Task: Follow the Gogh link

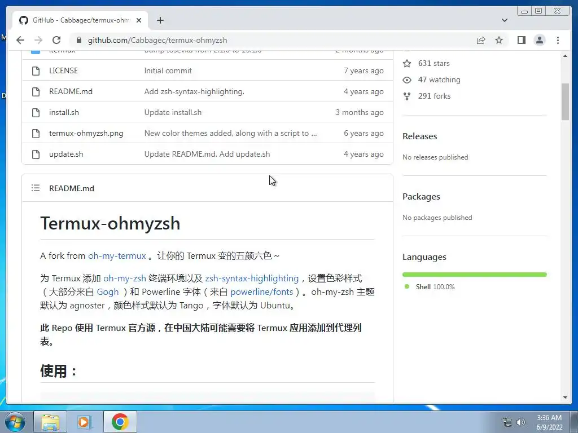Action: [x=108, y=292]
